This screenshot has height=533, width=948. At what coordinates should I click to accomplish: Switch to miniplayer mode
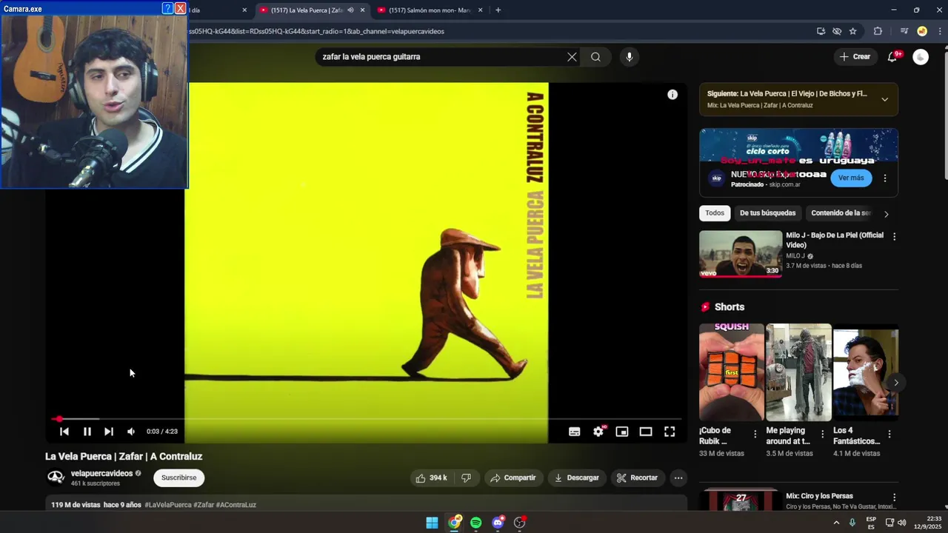(x=622, y=432)
